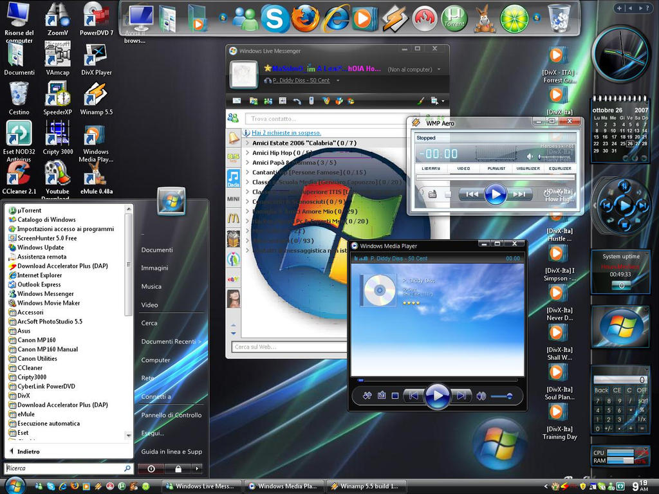Screen dimensions: 659x494
Task: Click play button in WMP Aero
Action: [x=495, y=194]
